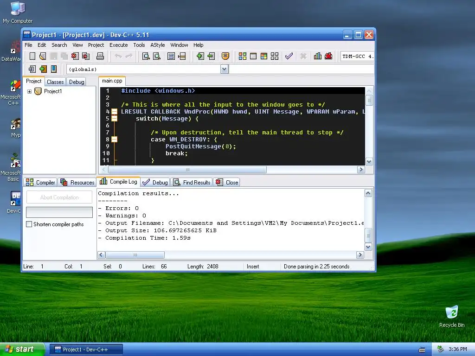Click the Close tab in bottom panel
This screenshot has height=356, width=475.
[227, 182]
